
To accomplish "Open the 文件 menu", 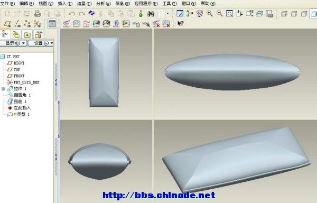I will (7, 4).
